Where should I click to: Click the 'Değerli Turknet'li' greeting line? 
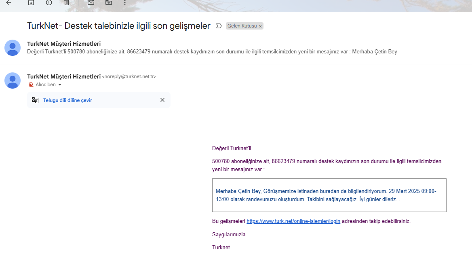[x=232, y=148]
